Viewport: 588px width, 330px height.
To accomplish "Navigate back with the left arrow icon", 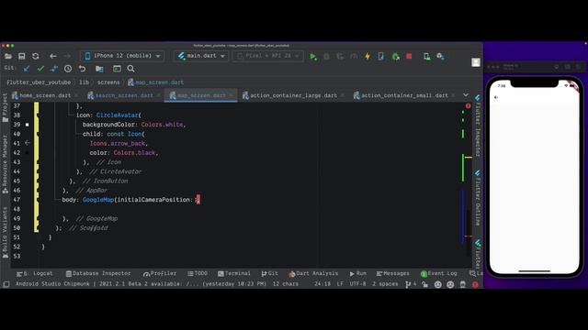I will click(x=53, y=56).
